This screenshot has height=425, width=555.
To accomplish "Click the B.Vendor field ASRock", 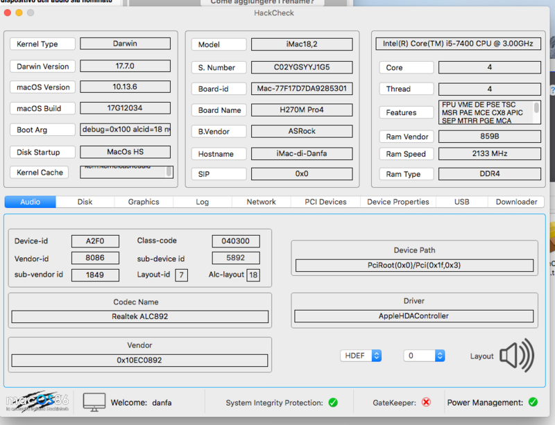I will pos(302,131).
